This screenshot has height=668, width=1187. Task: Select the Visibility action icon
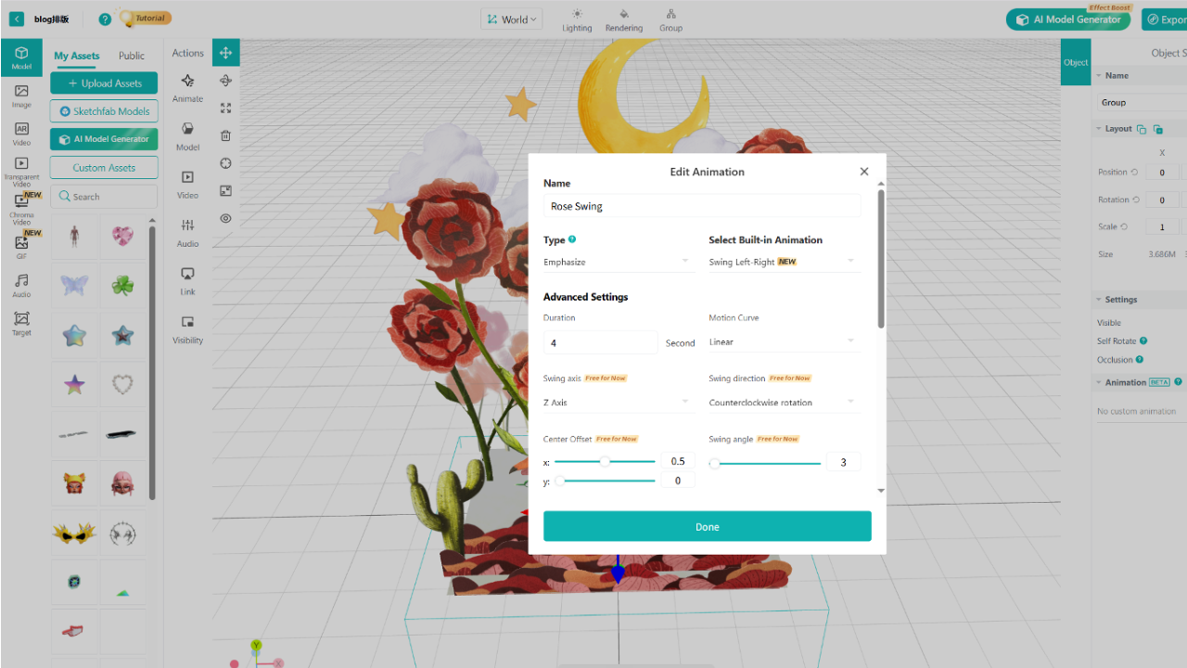point(187,328)
